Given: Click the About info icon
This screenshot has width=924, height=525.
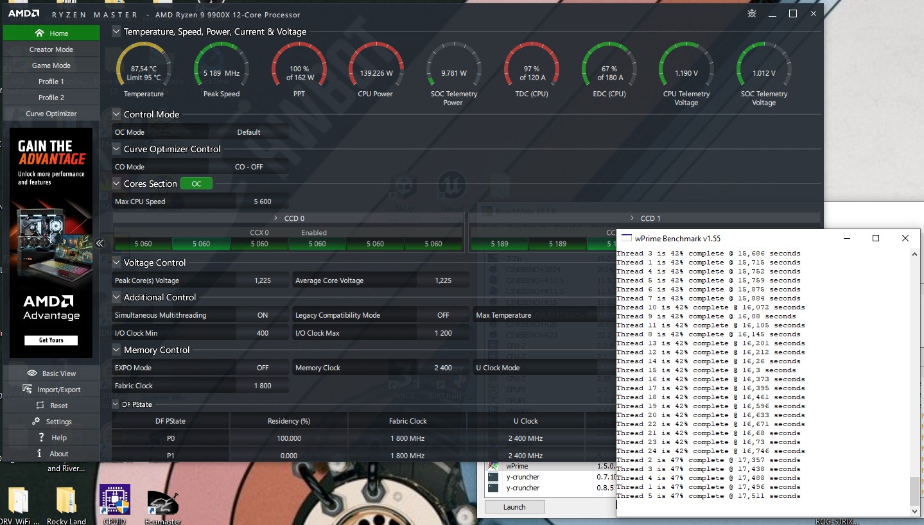Looking at the screenshot, I should [x=40, y=453].
